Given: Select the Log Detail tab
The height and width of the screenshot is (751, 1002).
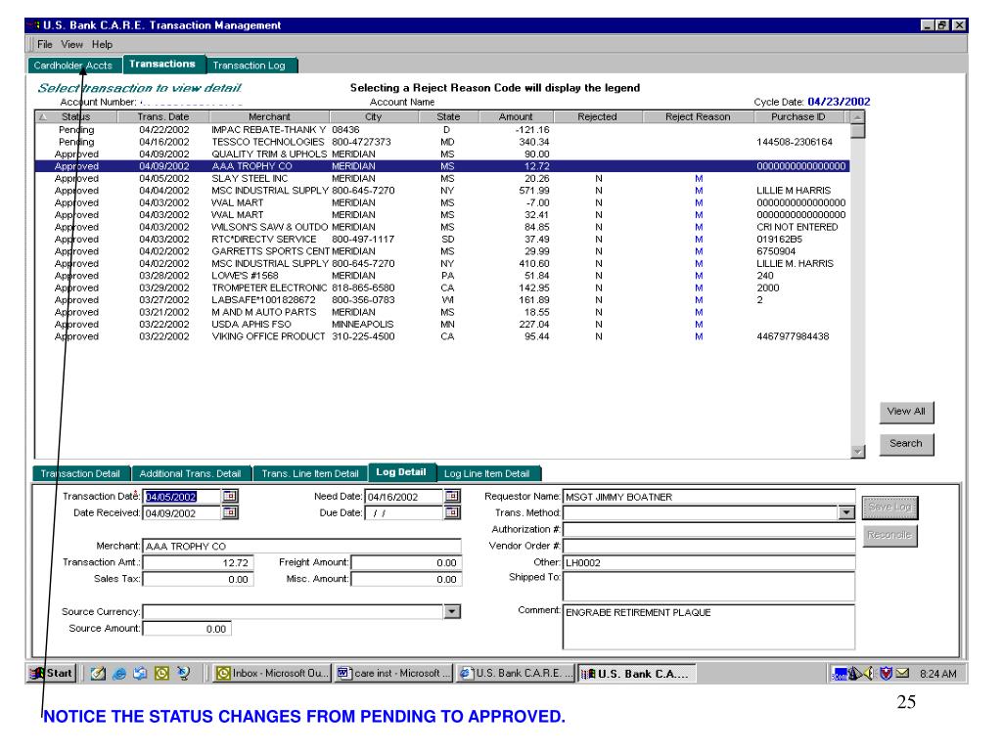Looking at the screenshot, I should (401, 472).
